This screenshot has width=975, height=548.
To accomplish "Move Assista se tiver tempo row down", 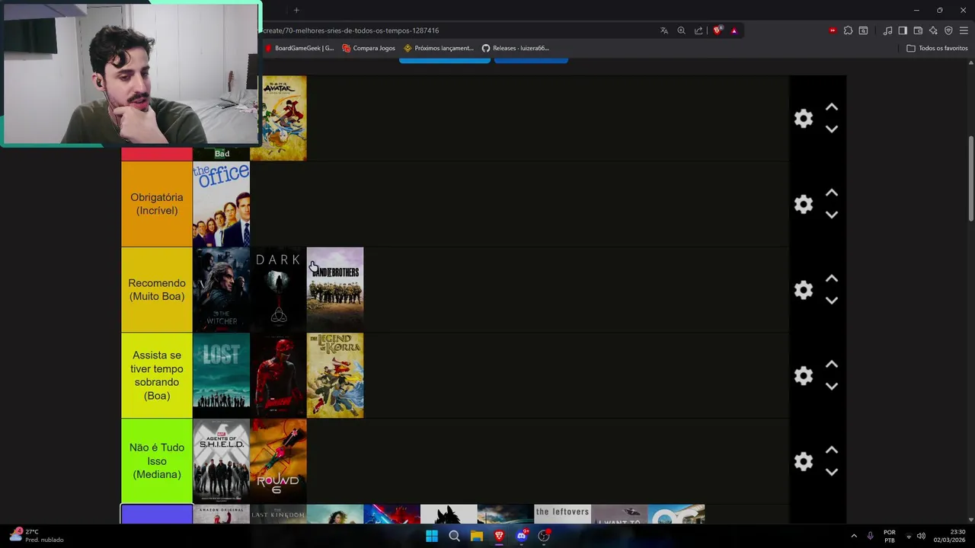I will [832, 387].
